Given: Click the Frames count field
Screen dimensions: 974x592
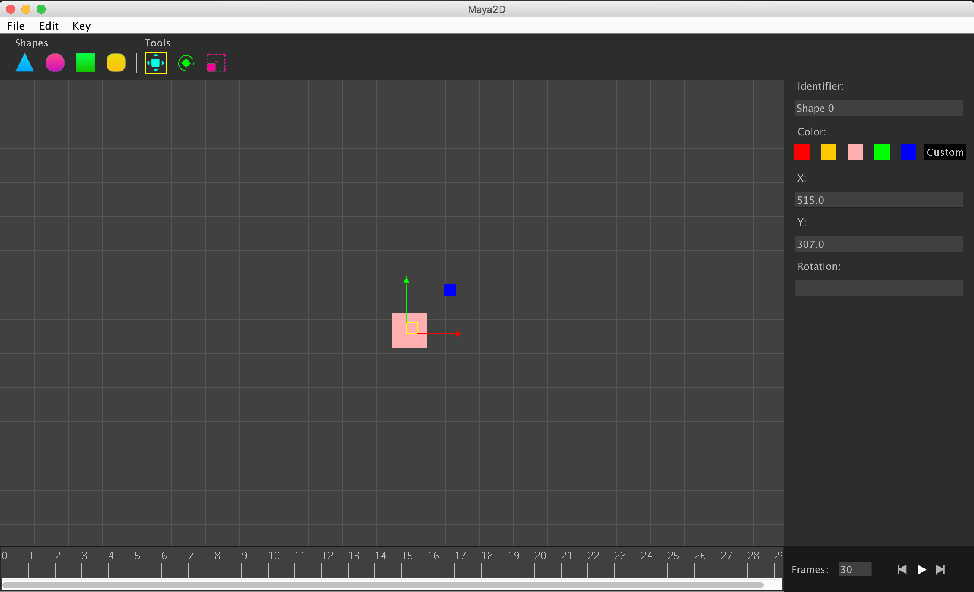Looking at the screenshot, I should 855,570.
